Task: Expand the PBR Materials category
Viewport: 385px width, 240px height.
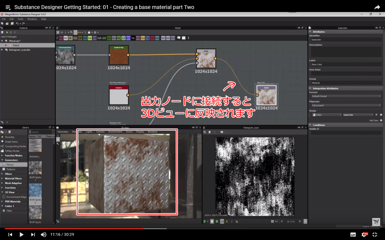Action: pyautogui.click(x=2, y=202)
